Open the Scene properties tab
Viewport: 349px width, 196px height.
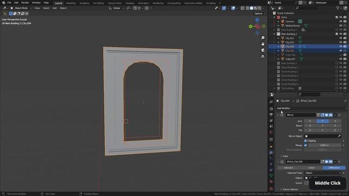[x=271, y=126]
